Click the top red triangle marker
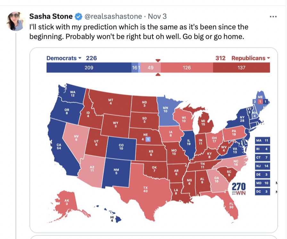This screenshot has height=239, width=287. (x=158, y=60)
